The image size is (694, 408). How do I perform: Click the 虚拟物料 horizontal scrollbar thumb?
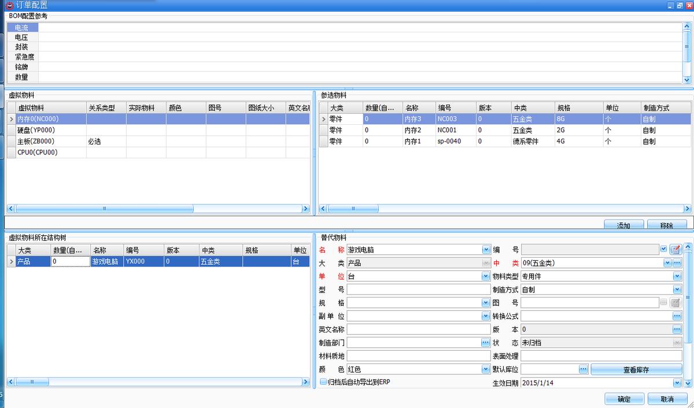pyautogui.click(x=104, y=209)
